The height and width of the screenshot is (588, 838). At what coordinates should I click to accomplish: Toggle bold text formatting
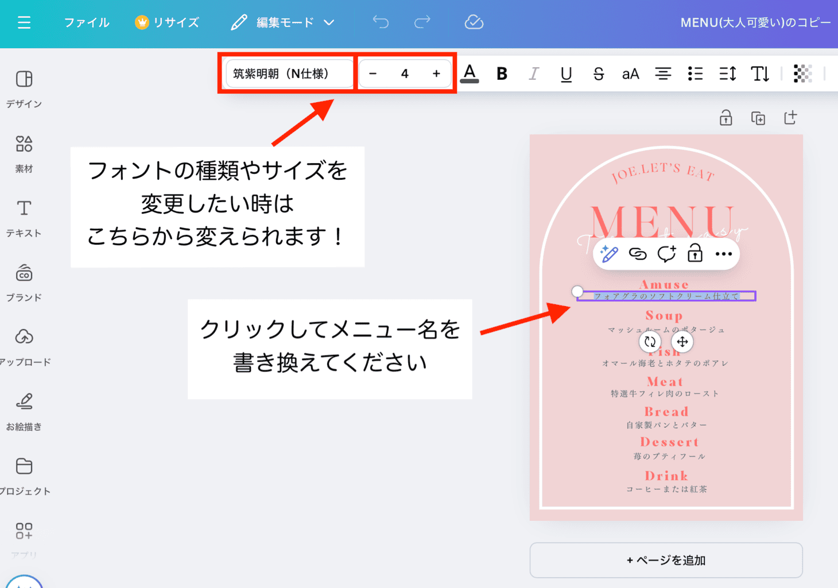click(x=502, y=73)
